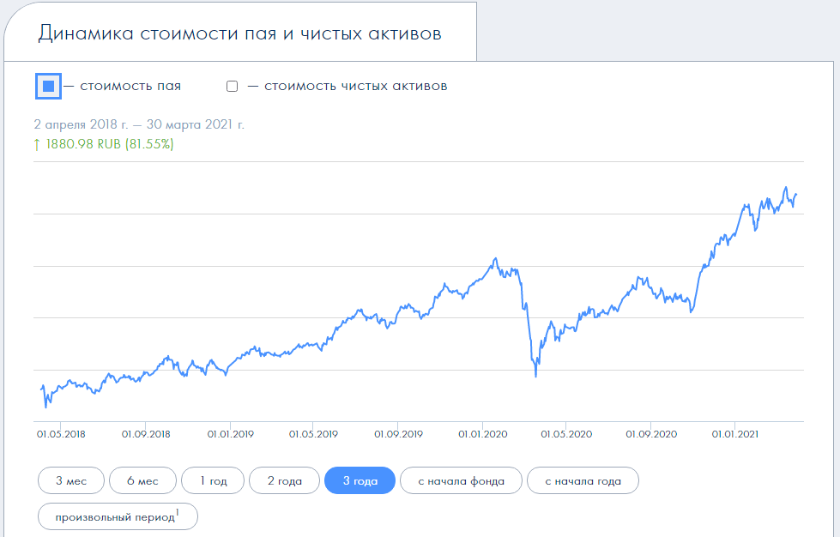This screenshot has height=537, width=840.
Task: Switch chart to "6 мес" period
Action: (x=142, y=481)
